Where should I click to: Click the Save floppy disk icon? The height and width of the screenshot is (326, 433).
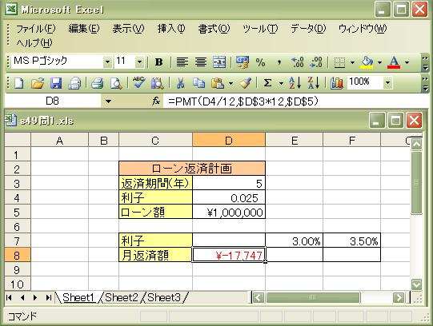pyautogui.click(x=56, y=82)
